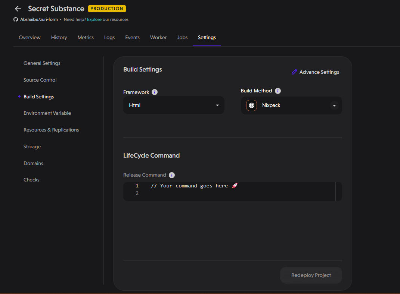This screenshot has height=294, width=400.
Task: Click the back arrow icon
Action: tap(18, 9)
